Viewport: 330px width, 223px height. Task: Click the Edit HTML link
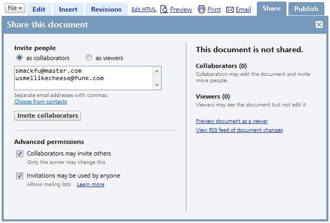point(144,9)
